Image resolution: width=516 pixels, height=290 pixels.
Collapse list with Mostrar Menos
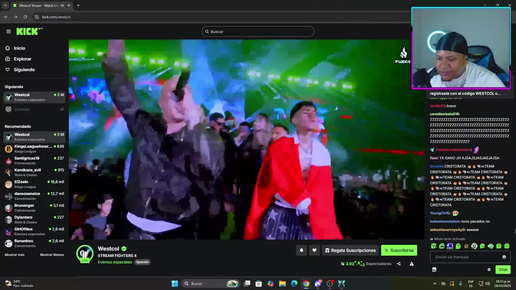[x=52, y=255]
